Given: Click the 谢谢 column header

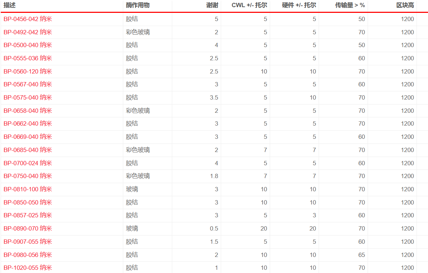Looking at the screenshot, I should (212, 5).
